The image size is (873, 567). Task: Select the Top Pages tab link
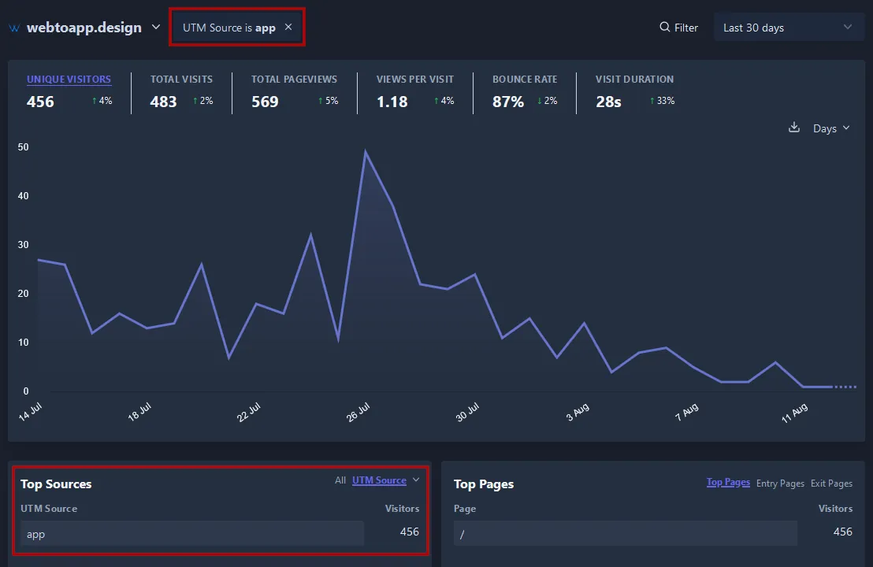pyautogui.click(x=728, y=482)
